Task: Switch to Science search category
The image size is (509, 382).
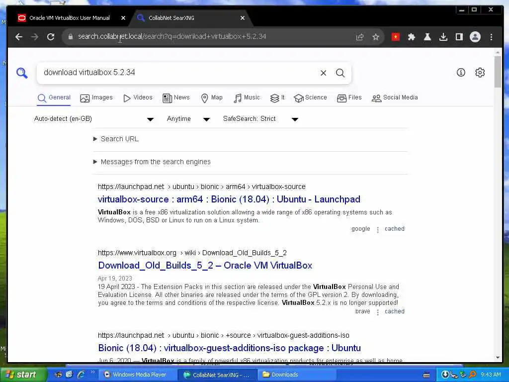Action: [x=310, y=98]
